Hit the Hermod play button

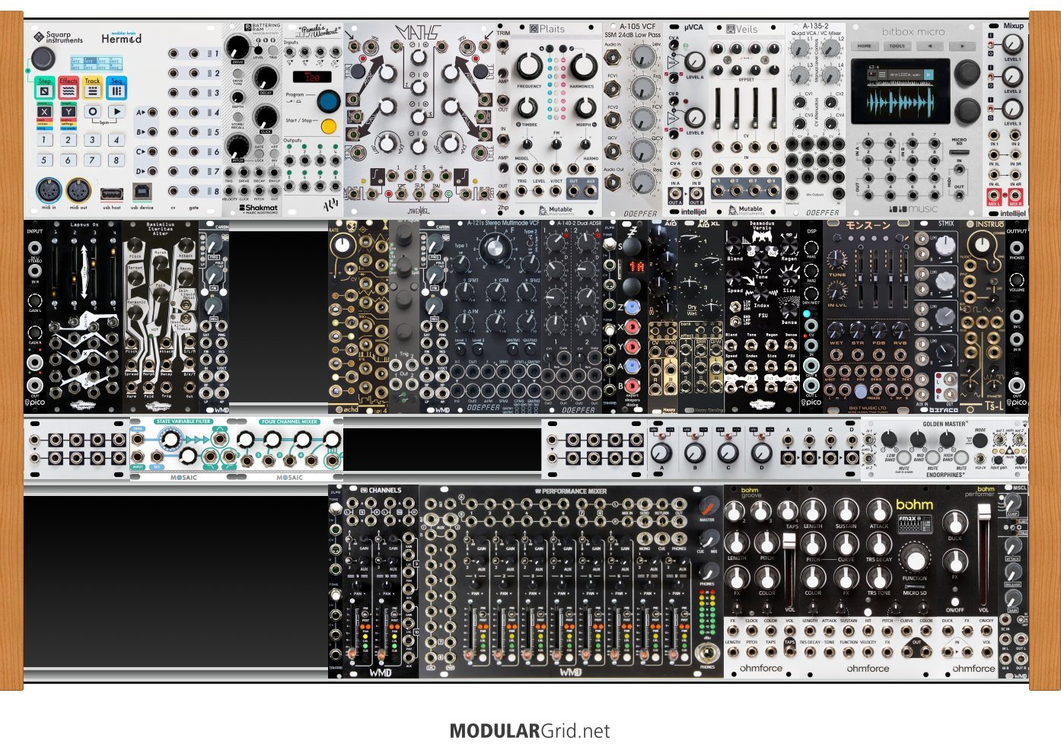[116, 112]
